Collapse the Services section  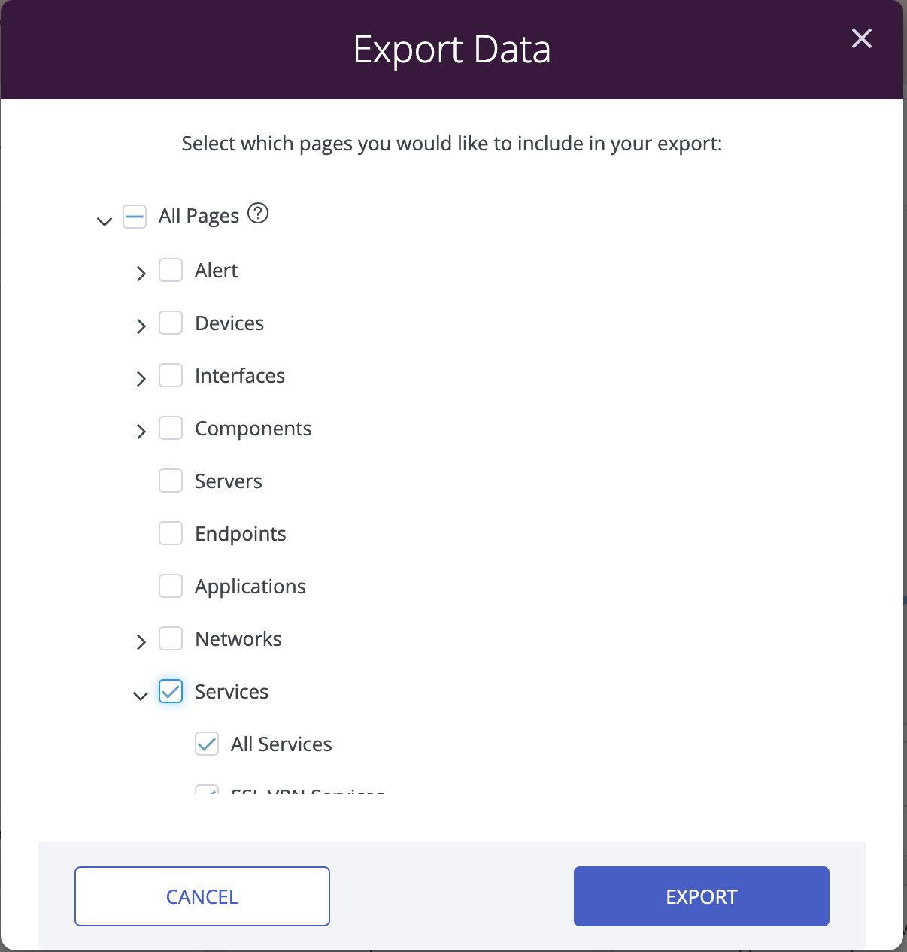click(x=141, y=696)
